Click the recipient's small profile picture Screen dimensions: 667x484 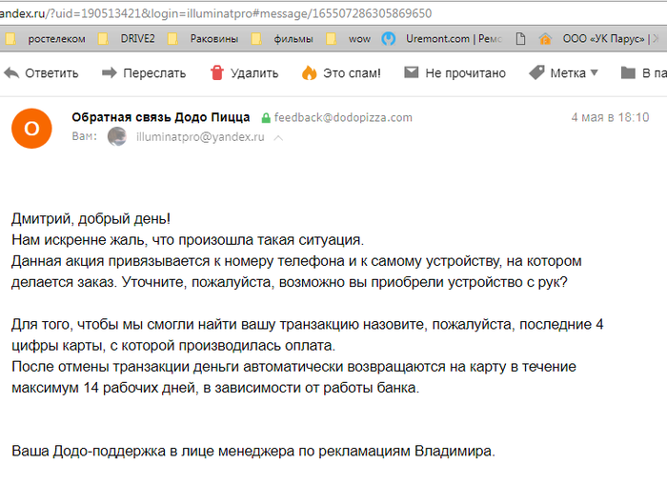click(x=117, y=137)
